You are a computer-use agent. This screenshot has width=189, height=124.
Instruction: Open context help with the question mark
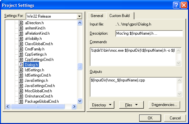pyautogui.click(x=176, y=5)
